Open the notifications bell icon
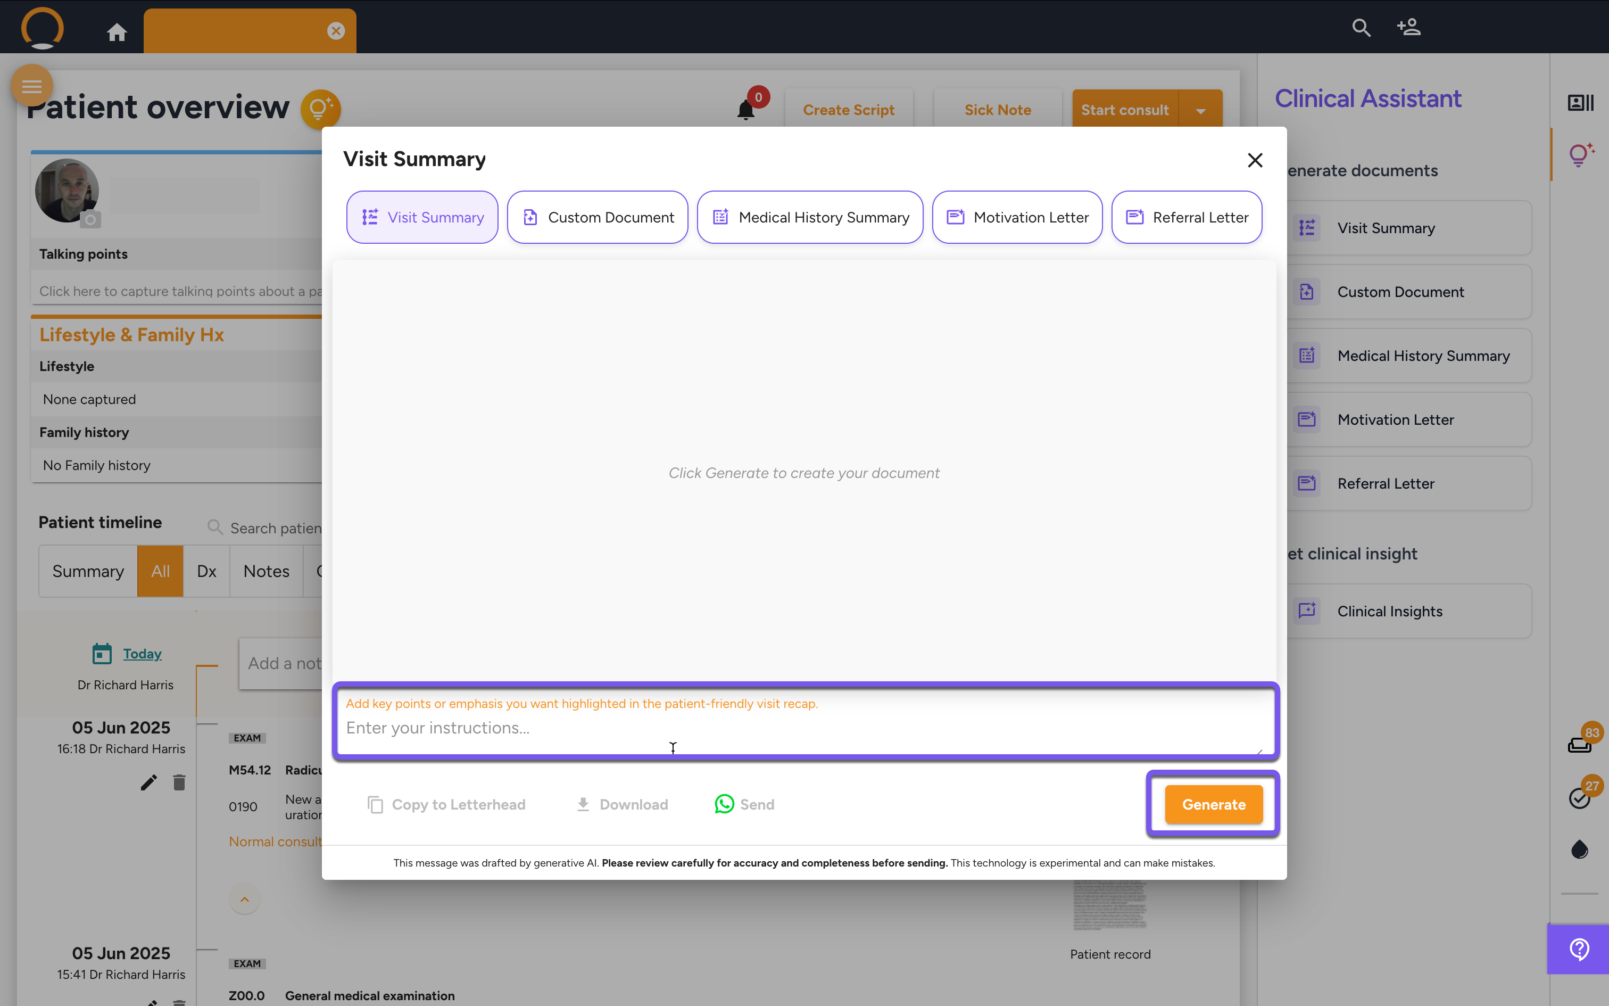The height and width of the screenshot is (1006, 1609). (x=746, y=109)
